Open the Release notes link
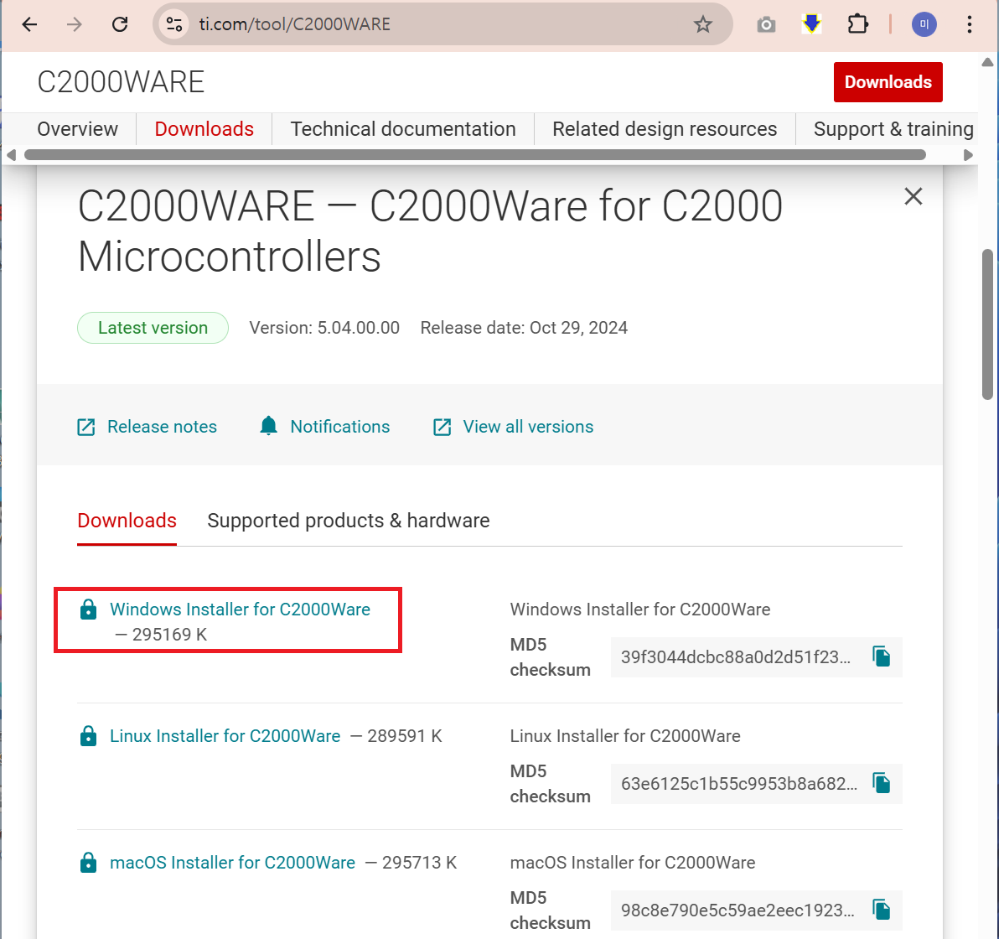 click(162, 428)
